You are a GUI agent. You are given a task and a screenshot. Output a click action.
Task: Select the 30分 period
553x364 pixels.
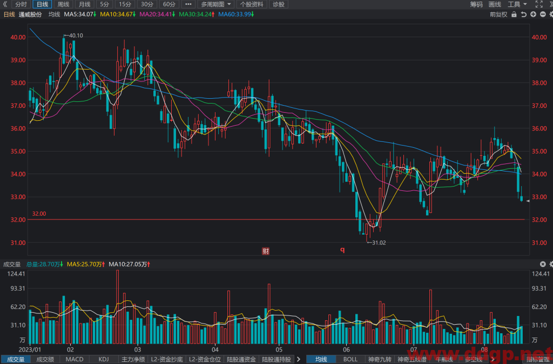pyautogui.click(x=147, y=4)
